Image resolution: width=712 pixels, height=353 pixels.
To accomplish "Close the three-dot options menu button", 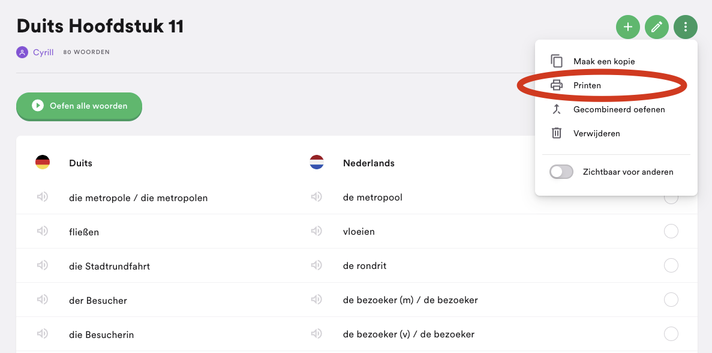I will point(686,27).
